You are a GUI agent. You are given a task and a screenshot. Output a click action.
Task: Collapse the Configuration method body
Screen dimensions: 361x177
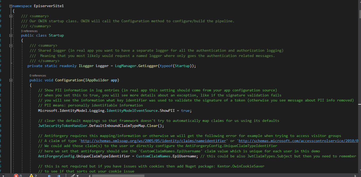[11, 80]
